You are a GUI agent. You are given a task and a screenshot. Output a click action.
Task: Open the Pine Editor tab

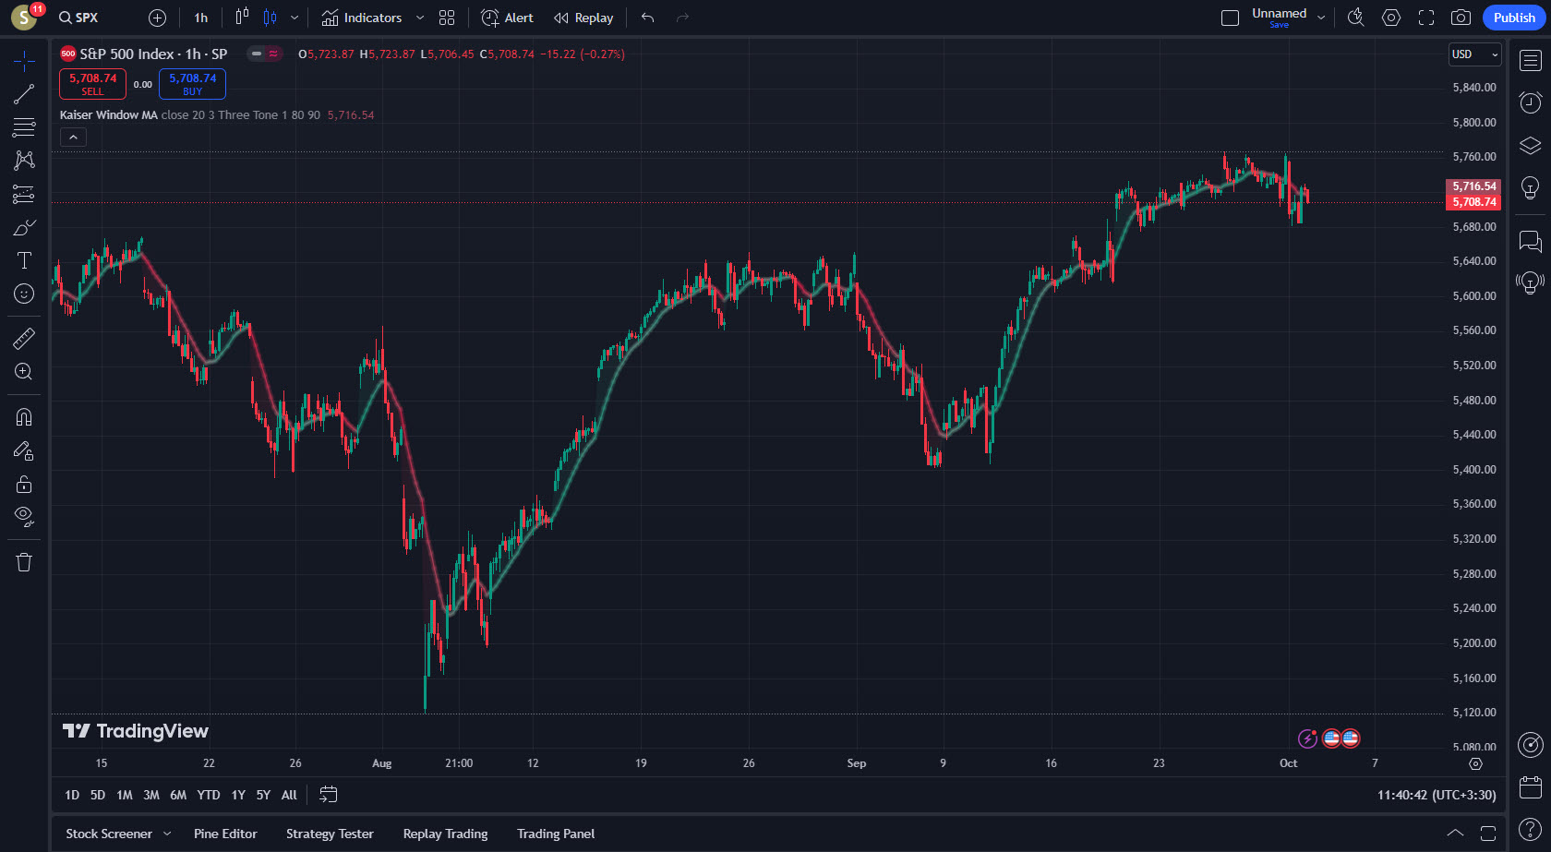225,834
